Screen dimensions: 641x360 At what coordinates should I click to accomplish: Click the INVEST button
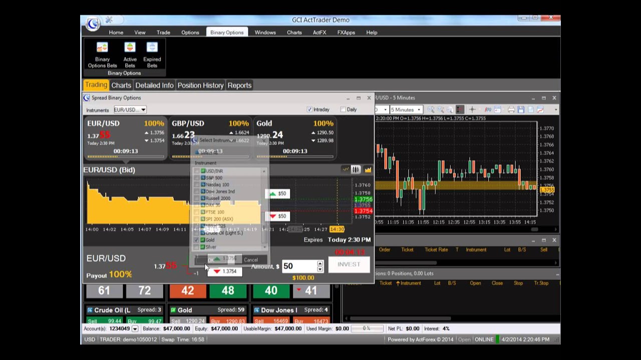tap(349, 264)
